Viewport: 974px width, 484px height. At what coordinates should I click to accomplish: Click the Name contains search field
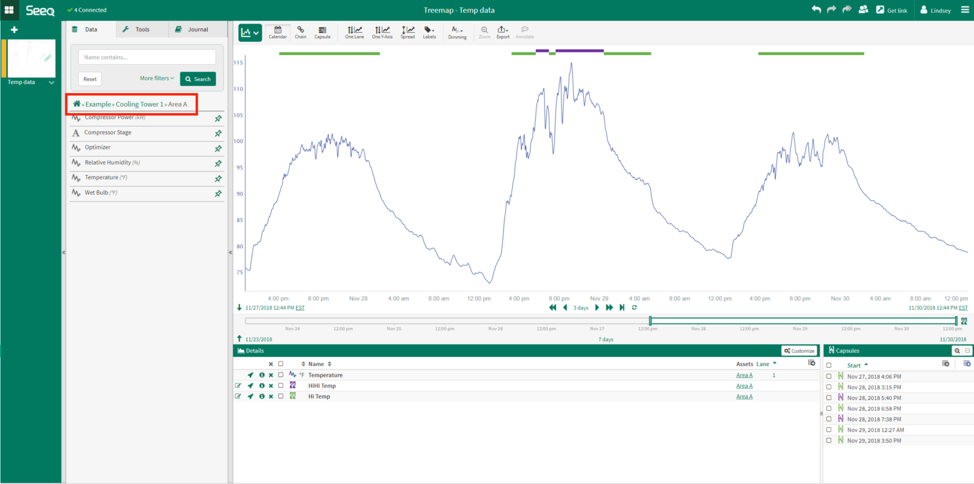[147, 57]
